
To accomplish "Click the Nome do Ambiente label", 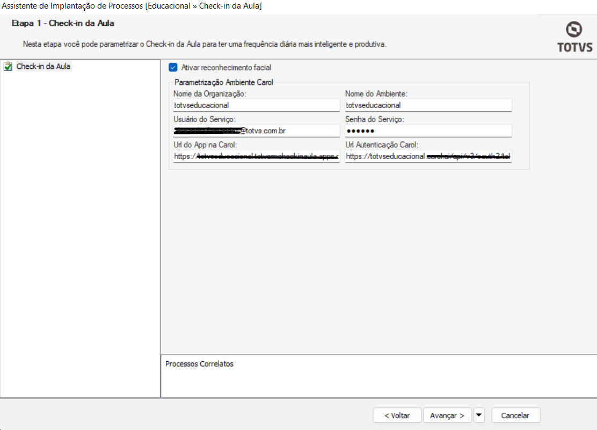I will point(376,94).
